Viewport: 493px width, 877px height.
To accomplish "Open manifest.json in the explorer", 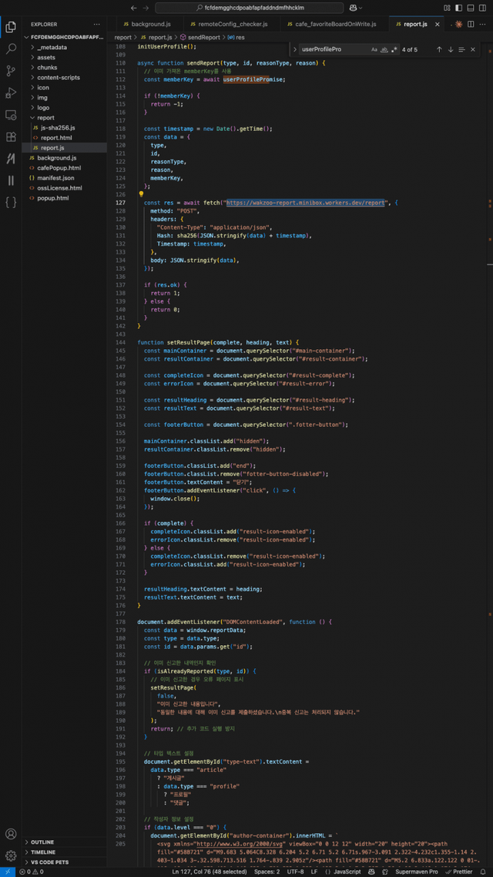I will tap(55, 177).
